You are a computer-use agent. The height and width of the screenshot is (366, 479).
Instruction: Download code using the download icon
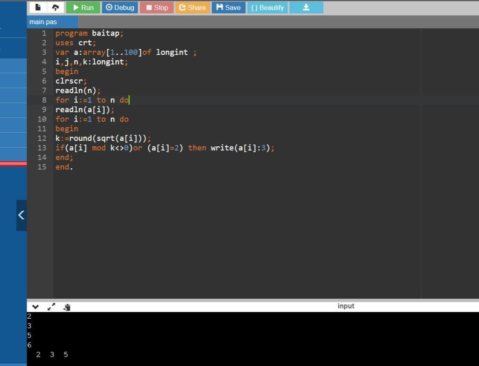tap(306, 7)
